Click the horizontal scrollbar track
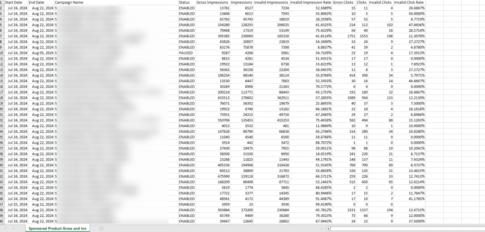This screenshot has height=232, width=485. [x=408, y=229]
